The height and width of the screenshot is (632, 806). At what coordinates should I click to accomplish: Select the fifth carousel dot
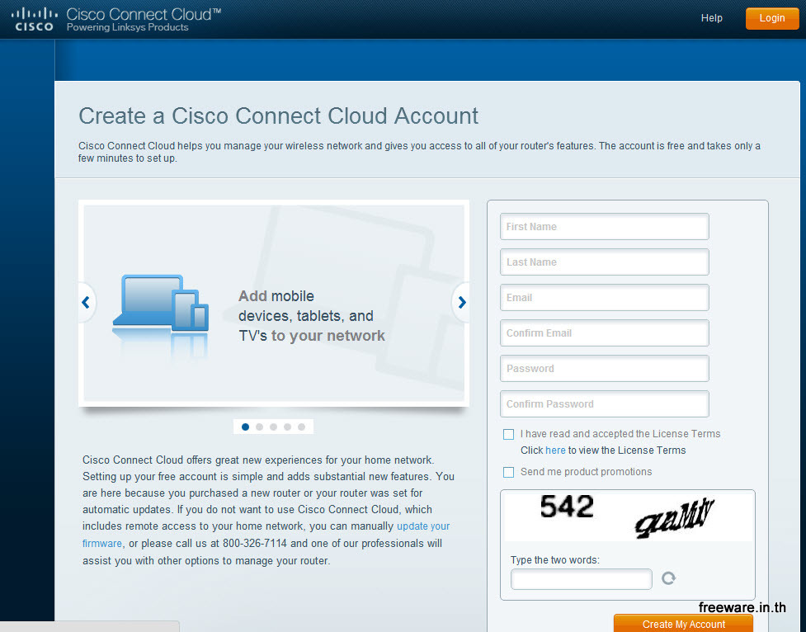click(302, 427)
